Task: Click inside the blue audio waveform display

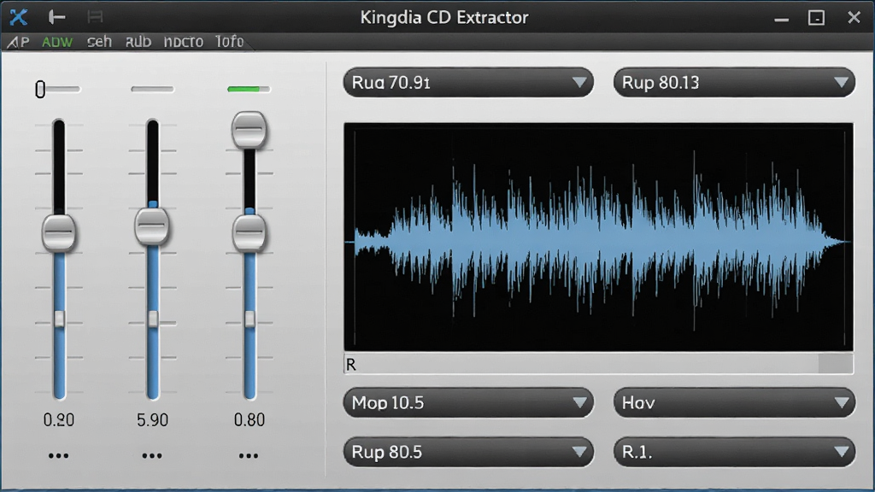Action: [598, 237]
